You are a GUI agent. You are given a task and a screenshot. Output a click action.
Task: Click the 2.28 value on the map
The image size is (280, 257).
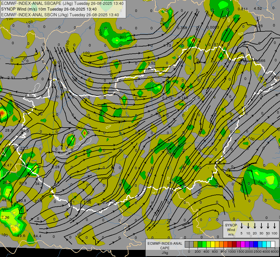56,167
